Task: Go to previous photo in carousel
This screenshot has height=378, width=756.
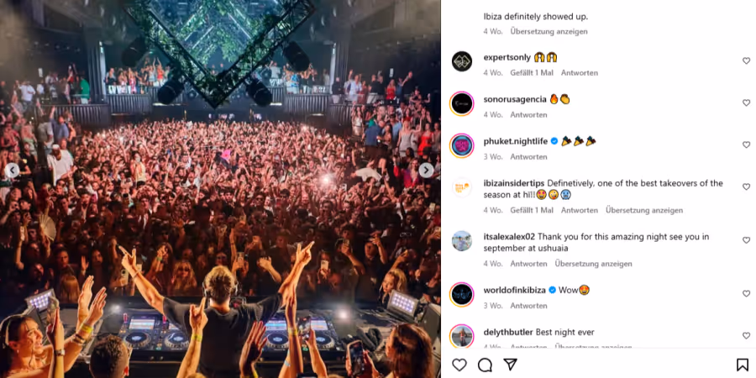Action: tap(12, 171)
